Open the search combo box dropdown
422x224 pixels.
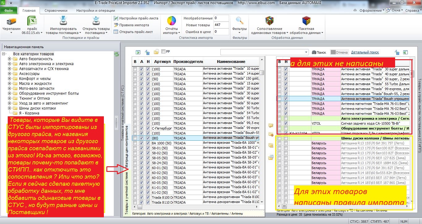tap(306, 52)
